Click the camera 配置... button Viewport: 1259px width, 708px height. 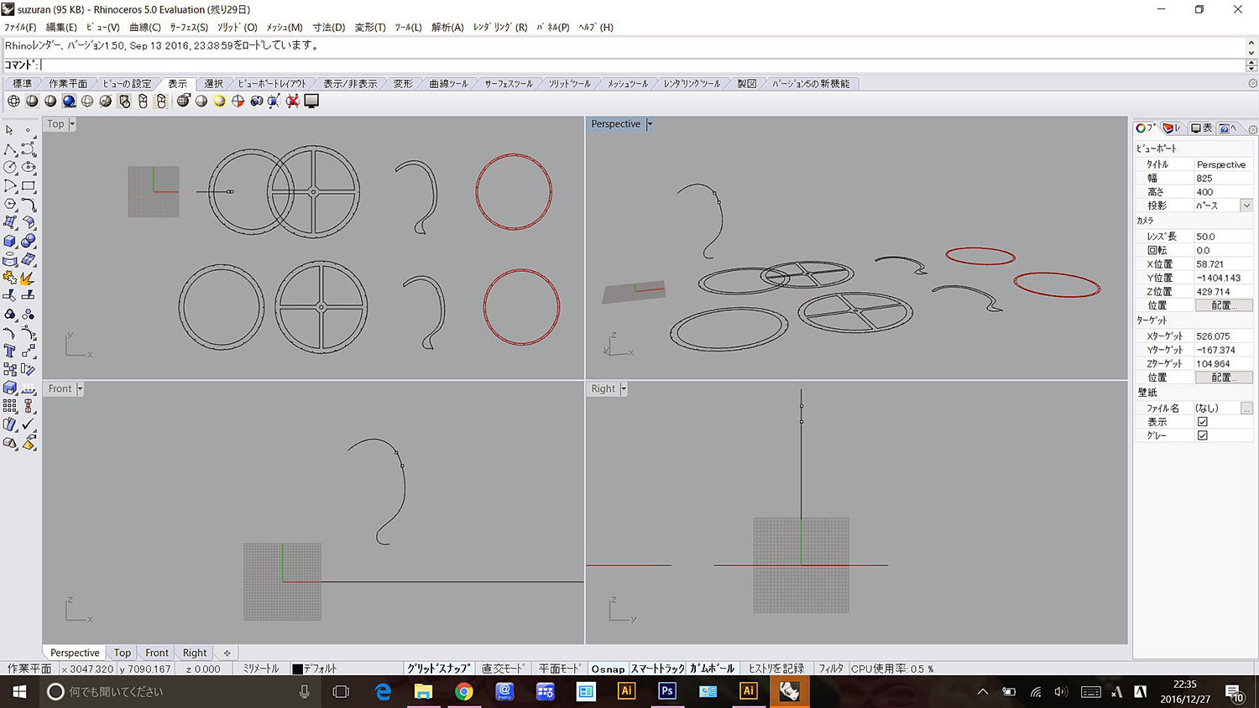click(x=1223, y=305)
